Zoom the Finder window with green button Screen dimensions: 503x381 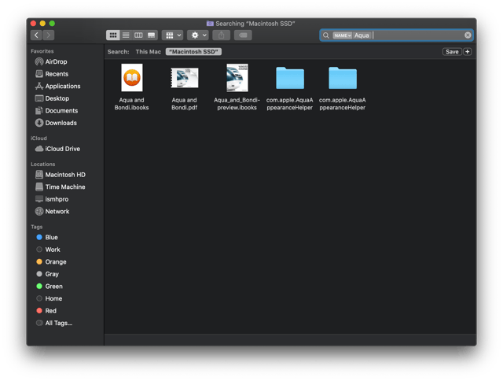coord(52,23)
